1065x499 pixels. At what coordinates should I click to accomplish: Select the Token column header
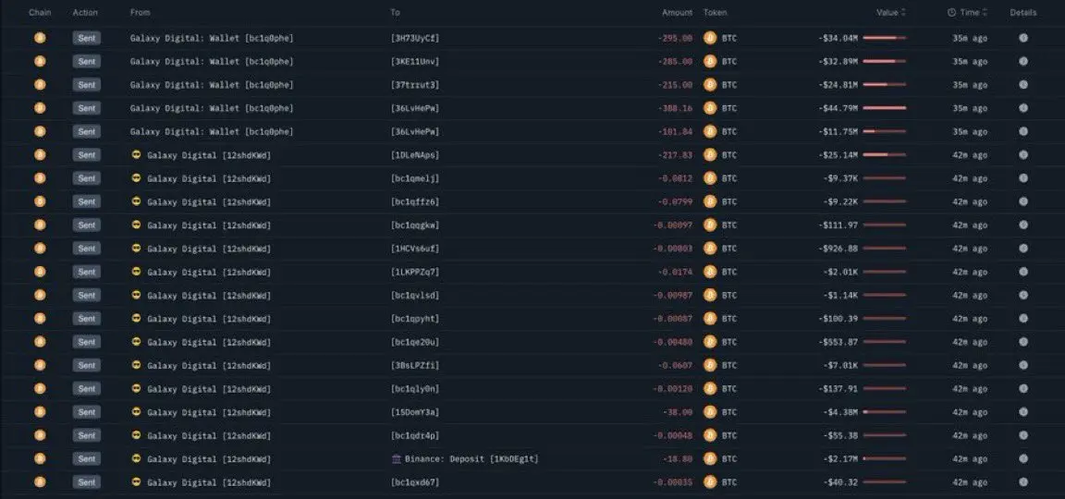coord(715,13)
